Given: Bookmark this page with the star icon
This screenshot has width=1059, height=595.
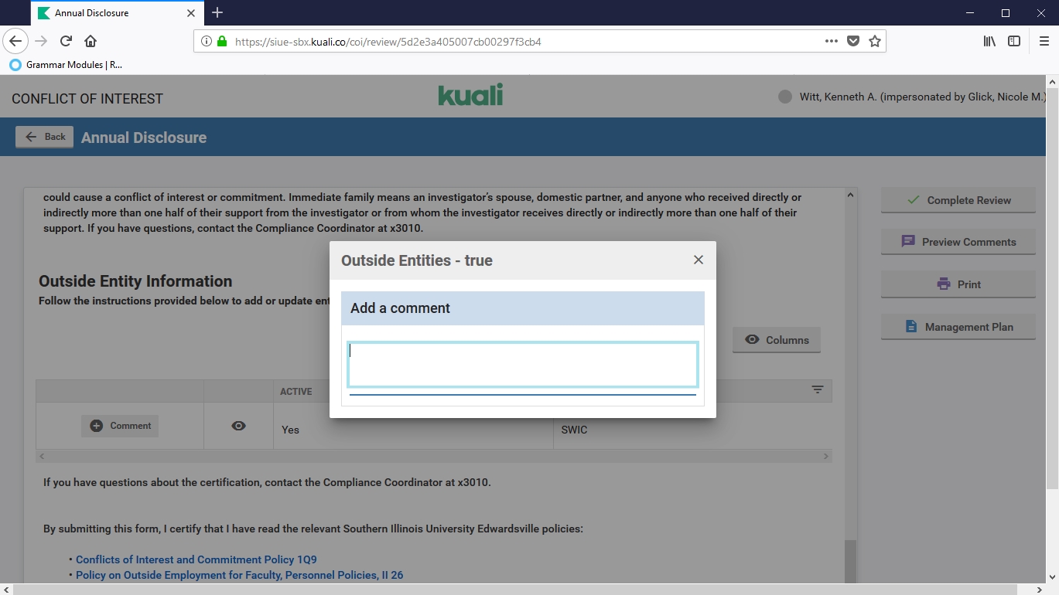Looking at the screenshot, I should click(874, 41).
